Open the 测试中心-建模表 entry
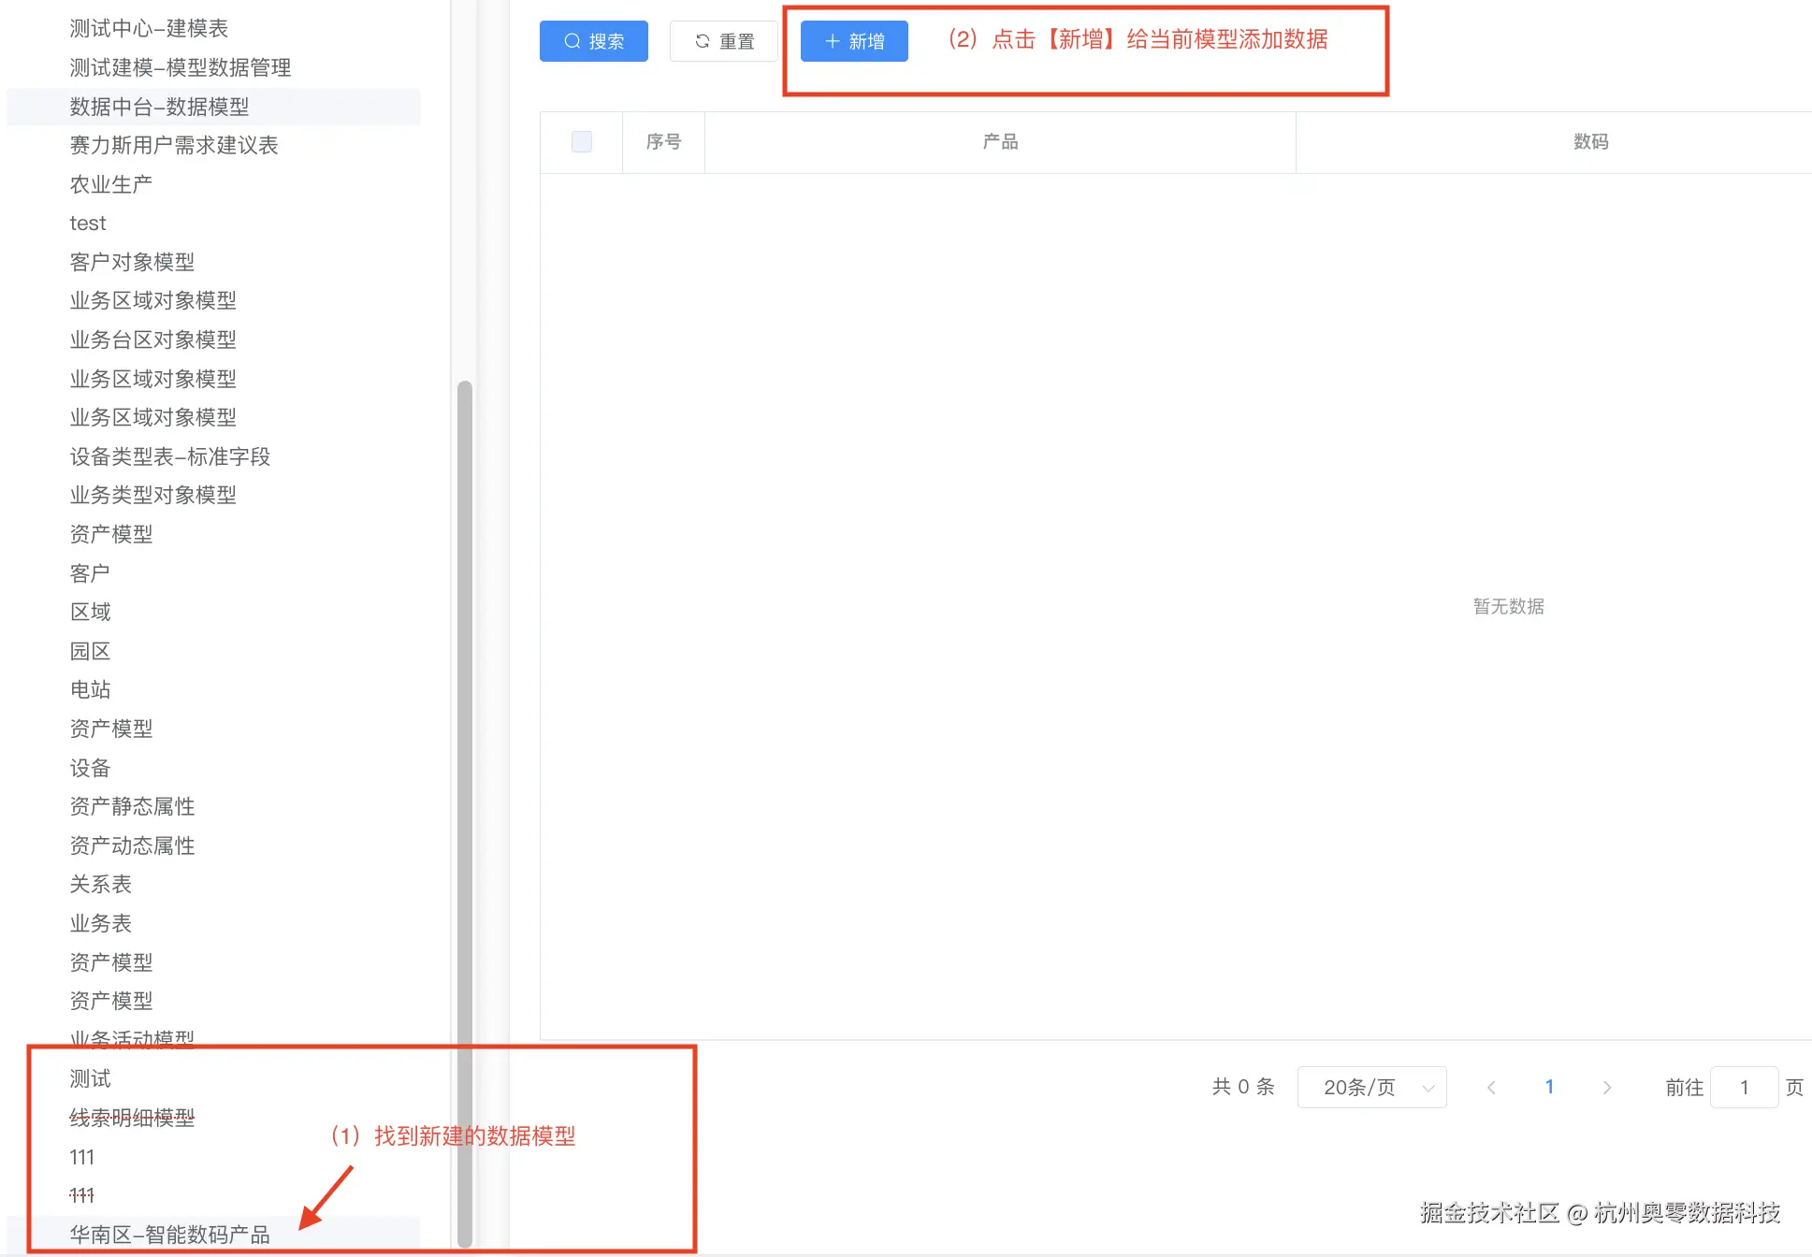 [x=150, y=28]
